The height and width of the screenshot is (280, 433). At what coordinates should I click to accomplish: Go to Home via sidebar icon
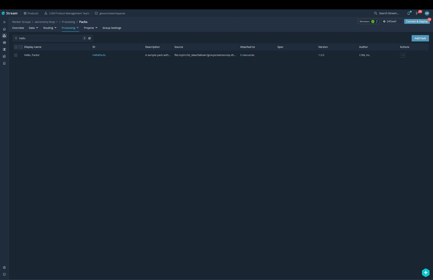pos(4,29)
